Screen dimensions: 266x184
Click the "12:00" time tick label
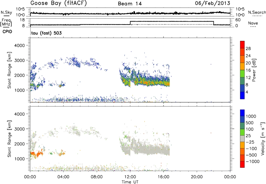coord(130,177)
